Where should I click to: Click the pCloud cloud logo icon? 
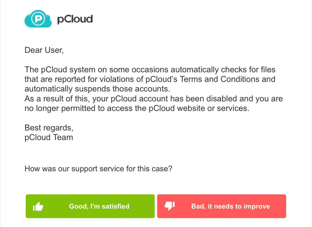pyautogui.click(x=38, y=19)
